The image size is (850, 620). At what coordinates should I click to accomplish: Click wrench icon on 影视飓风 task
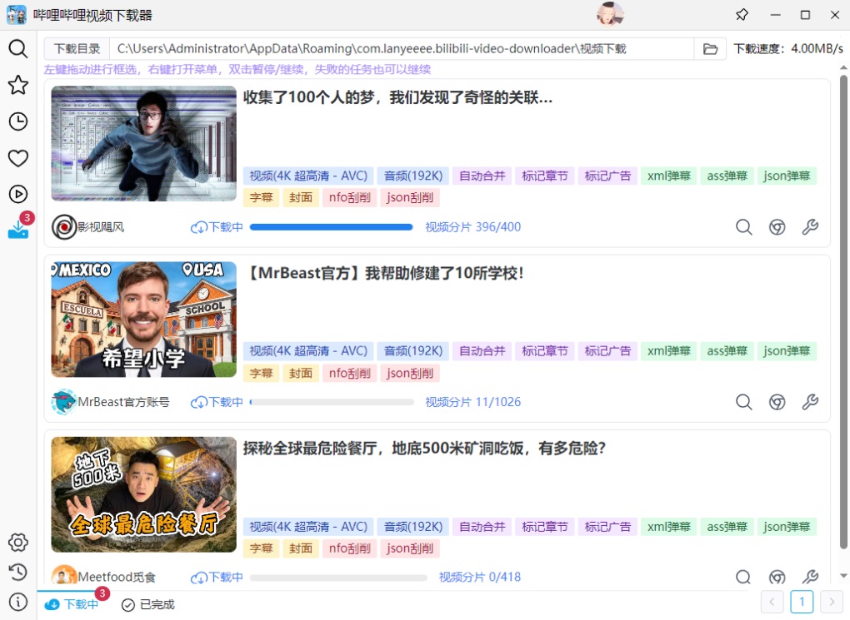click(810, 227)
